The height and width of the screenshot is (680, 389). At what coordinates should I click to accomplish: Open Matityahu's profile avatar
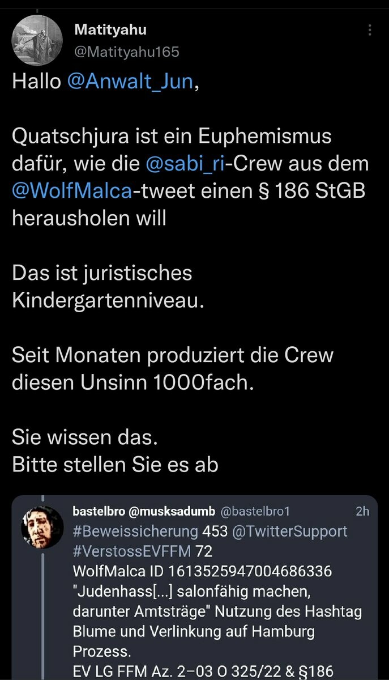pos(37,41)
